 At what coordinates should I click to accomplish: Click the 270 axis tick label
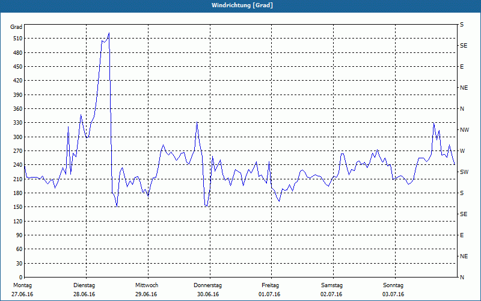[18, 151]
